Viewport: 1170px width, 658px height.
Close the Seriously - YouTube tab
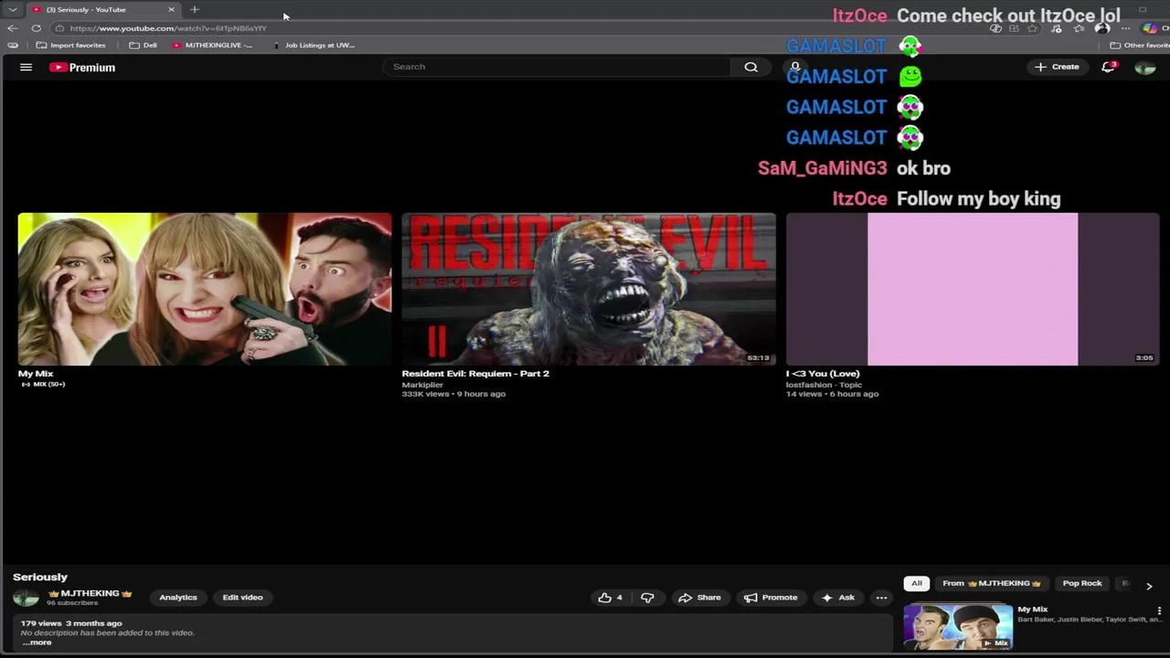[171, 9]
